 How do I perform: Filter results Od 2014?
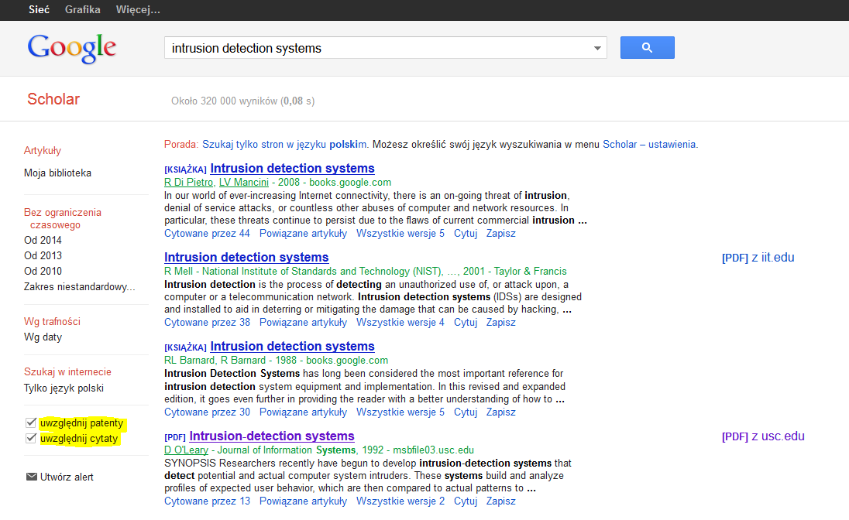click(x=43, y=240)
